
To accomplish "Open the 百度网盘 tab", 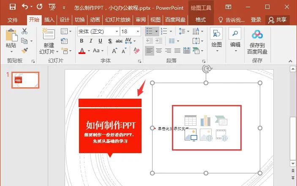I will point(175,19).
